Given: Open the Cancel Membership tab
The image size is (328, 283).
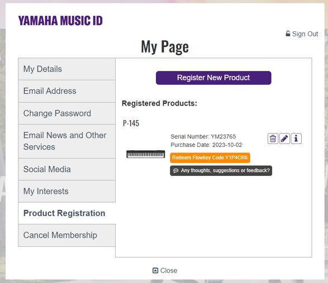Looking at the screenshot, I should pos(66,235).
